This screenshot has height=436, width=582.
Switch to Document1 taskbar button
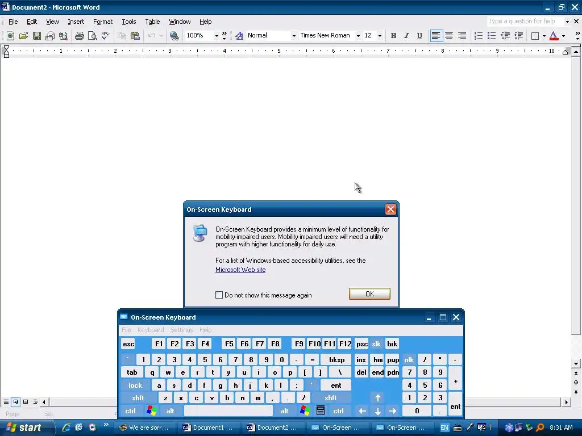point(209,427)
